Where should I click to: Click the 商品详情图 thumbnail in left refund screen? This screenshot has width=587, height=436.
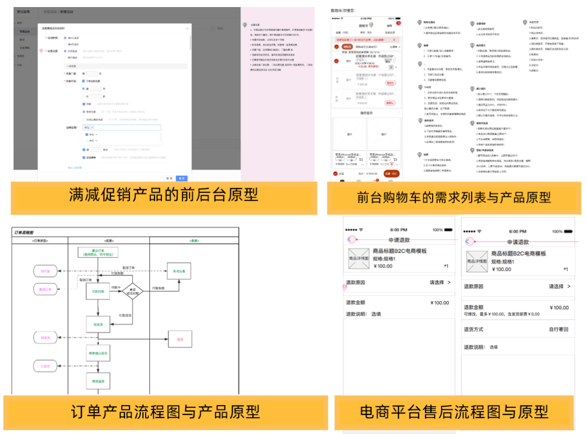tap(359, 258)
